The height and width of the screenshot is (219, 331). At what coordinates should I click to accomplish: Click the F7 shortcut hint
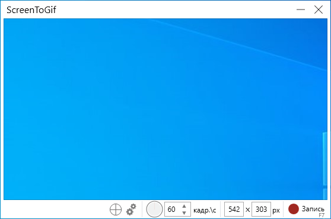point(322,215)
